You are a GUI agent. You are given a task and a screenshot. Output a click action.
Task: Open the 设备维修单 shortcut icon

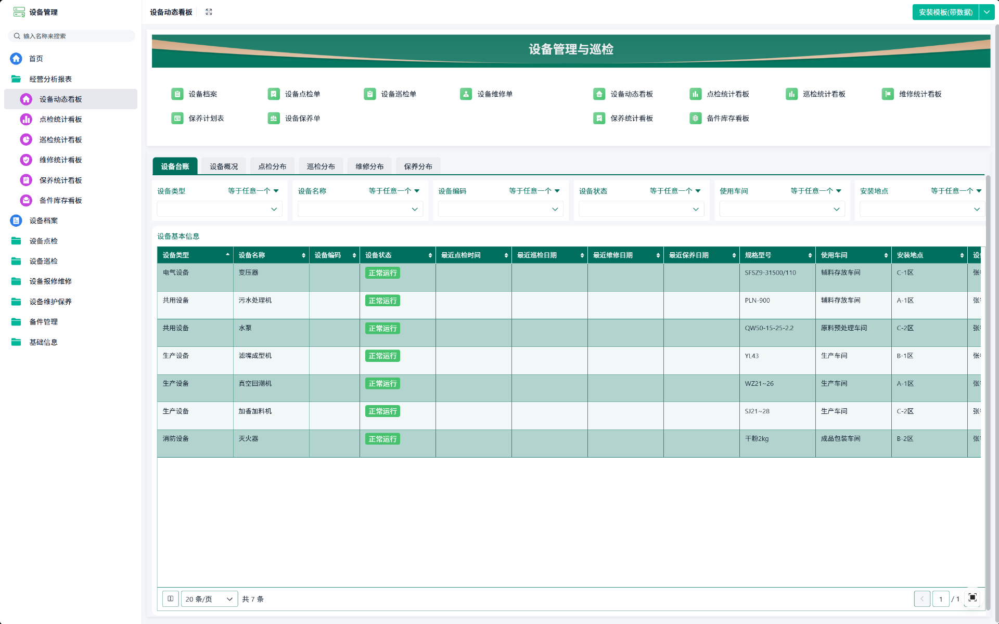point(466,94)
